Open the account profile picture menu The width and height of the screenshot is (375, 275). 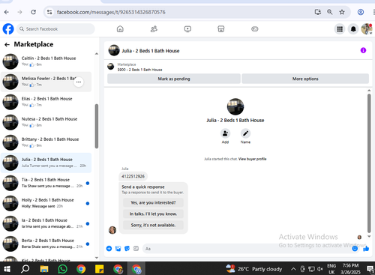tap(367, 29)
